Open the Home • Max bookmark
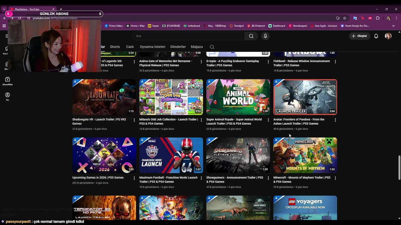401x225 pixels. (x=135, y=26)
